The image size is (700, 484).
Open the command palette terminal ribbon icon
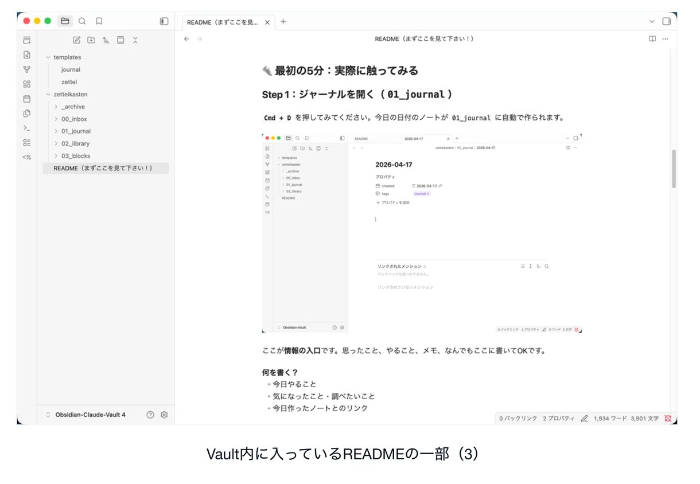[x=27, y=128]
